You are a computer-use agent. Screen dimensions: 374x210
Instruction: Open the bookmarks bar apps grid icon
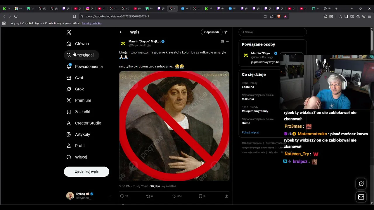click(4, 23)
